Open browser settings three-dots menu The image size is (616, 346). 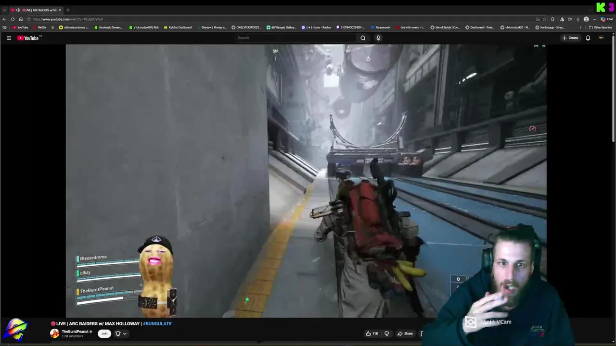(x=594, y=19)
